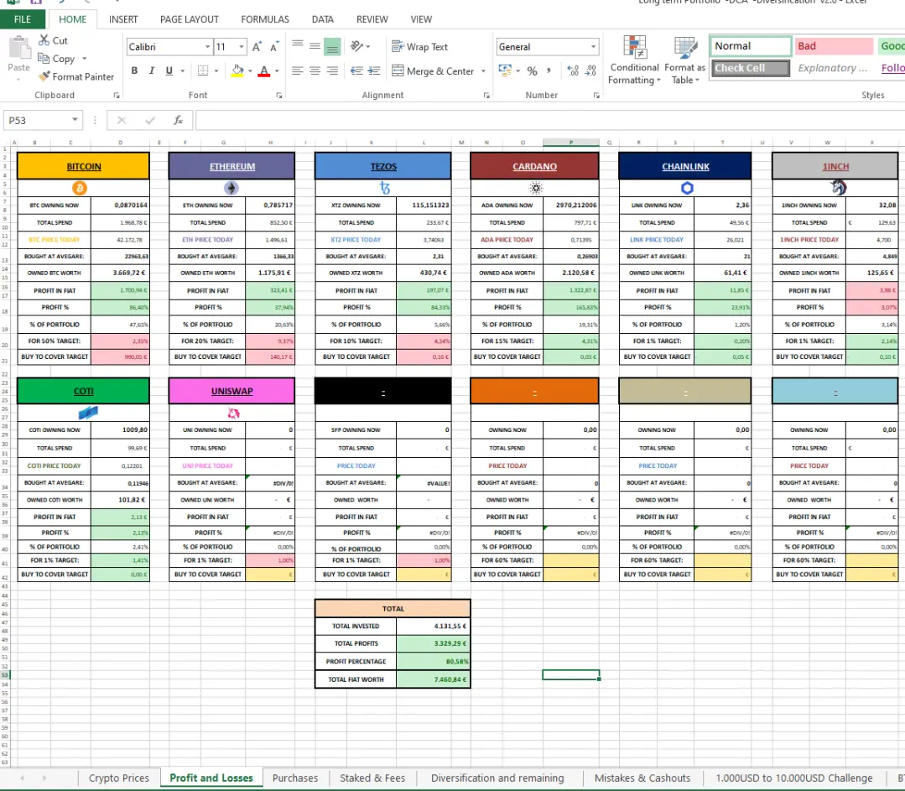Open the Font dialog launcher

click(x=278, y=96)
